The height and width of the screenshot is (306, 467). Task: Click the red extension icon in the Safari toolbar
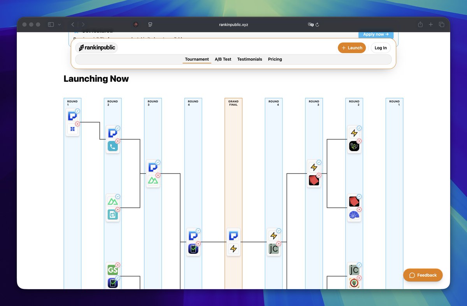135,25
